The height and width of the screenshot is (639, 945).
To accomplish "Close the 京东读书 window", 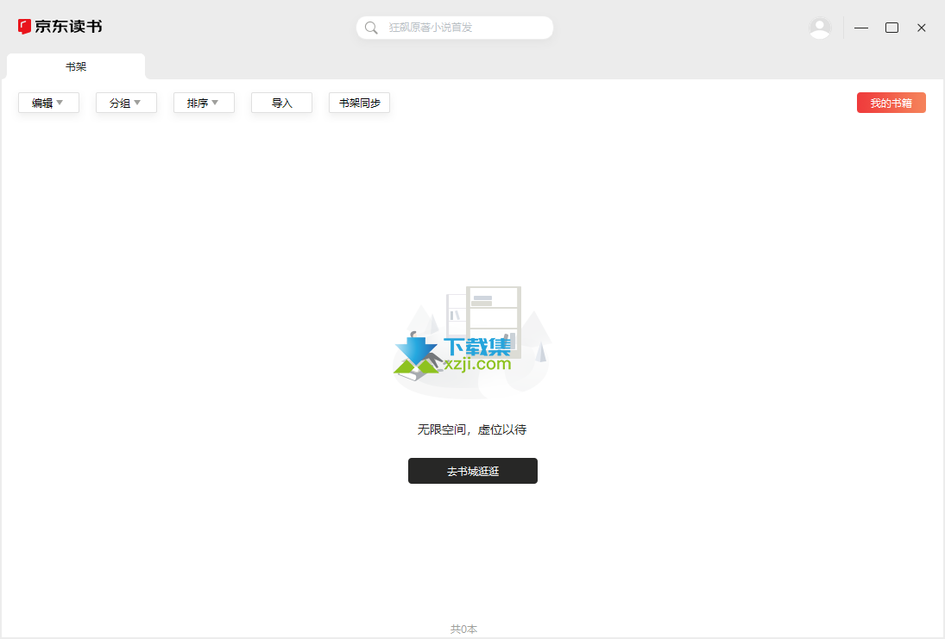I will coord(922,28).
